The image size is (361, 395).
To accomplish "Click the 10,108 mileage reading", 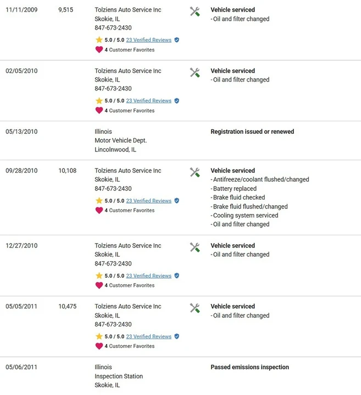I will pyautogui.click(x=68, y=171).
